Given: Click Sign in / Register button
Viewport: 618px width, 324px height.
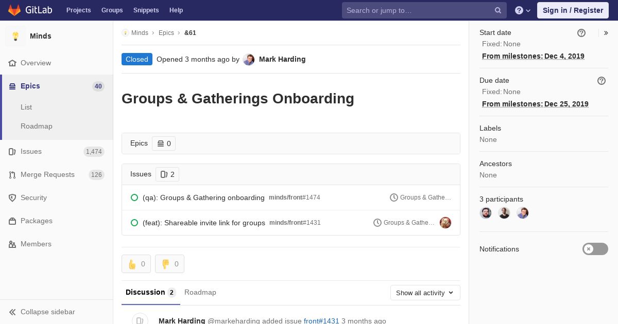Looking at the screenshot, I should pyautogui.click(x=573, y=10).
